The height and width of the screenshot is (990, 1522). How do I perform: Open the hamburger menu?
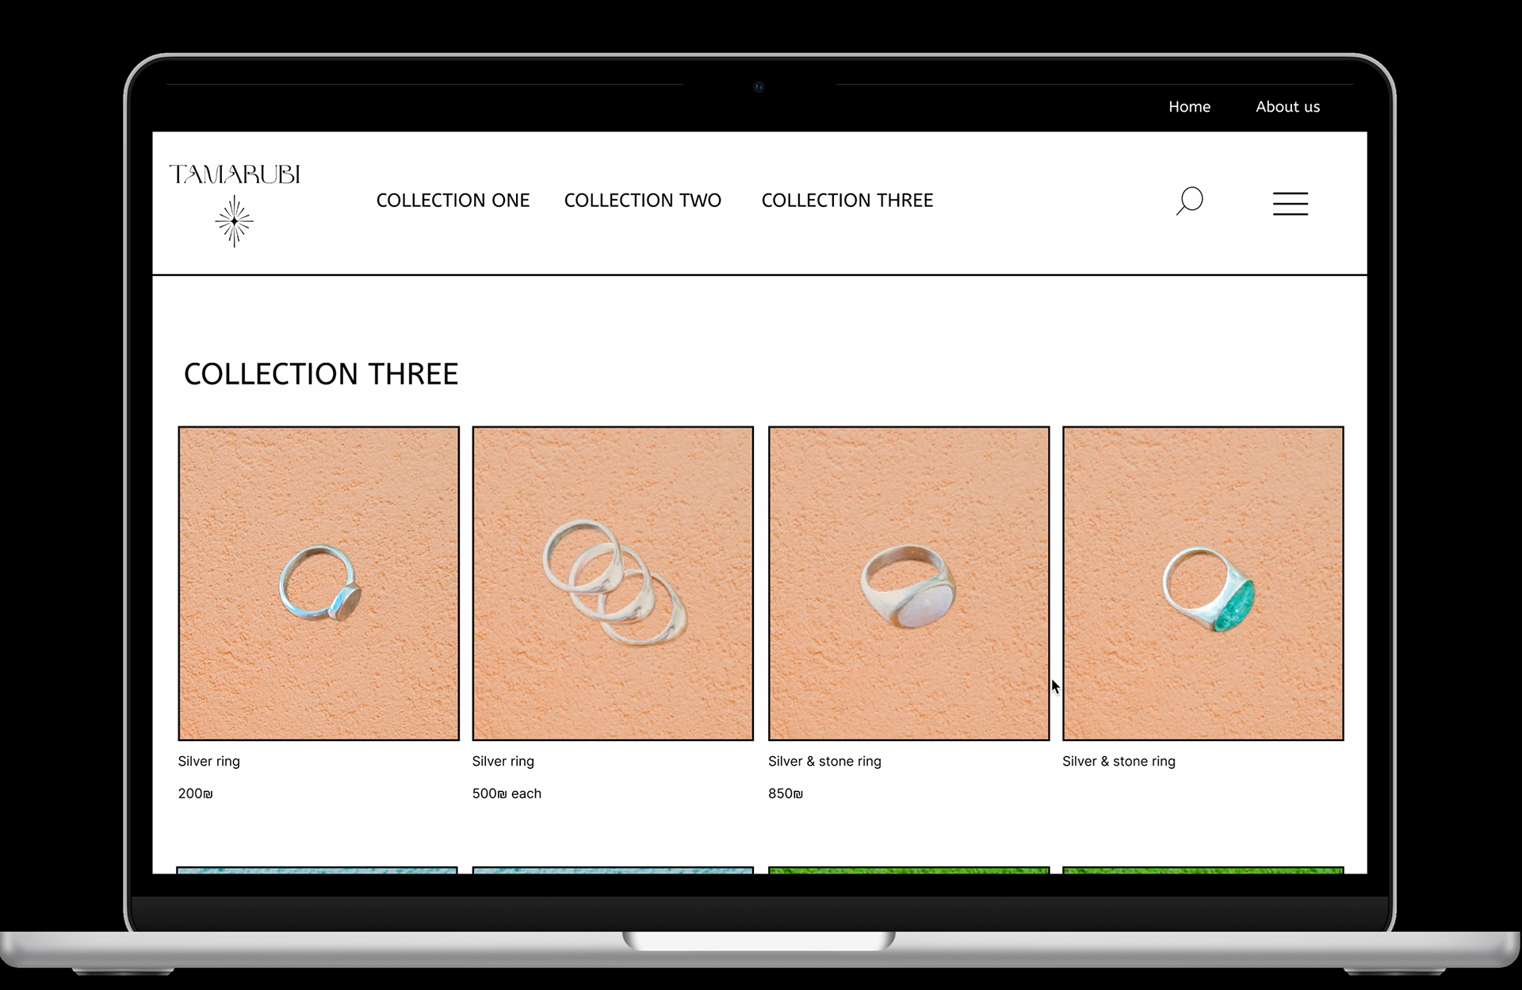(x=1291, y=204)
